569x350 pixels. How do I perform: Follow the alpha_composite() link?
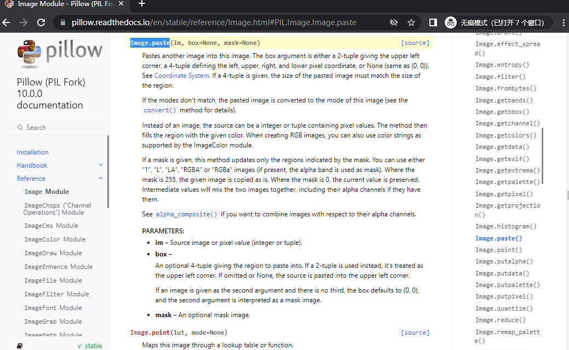click(187, 214)
